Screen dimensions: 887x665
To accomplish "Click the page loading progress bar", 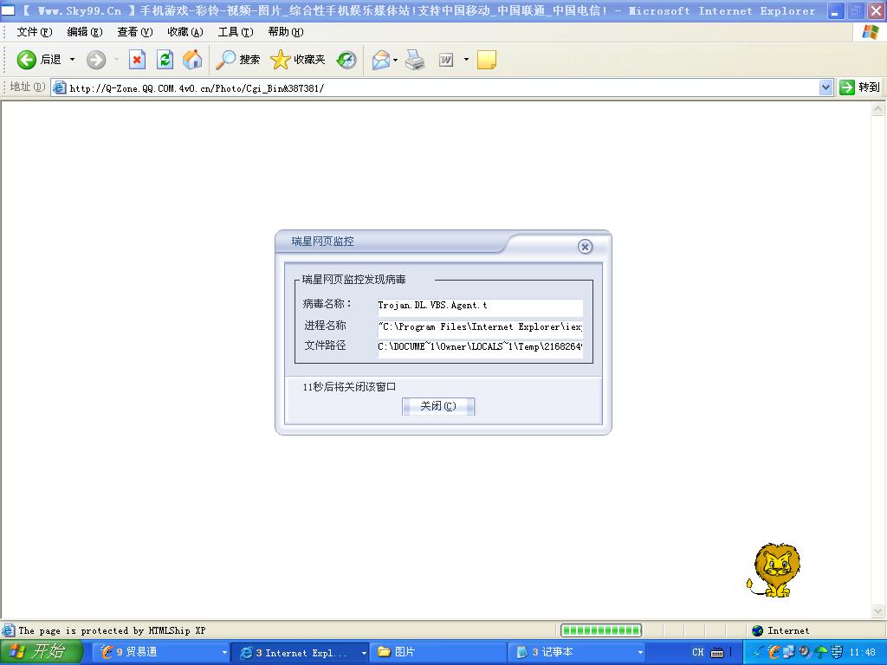I will pyautogui.click(x=601, y=630).
